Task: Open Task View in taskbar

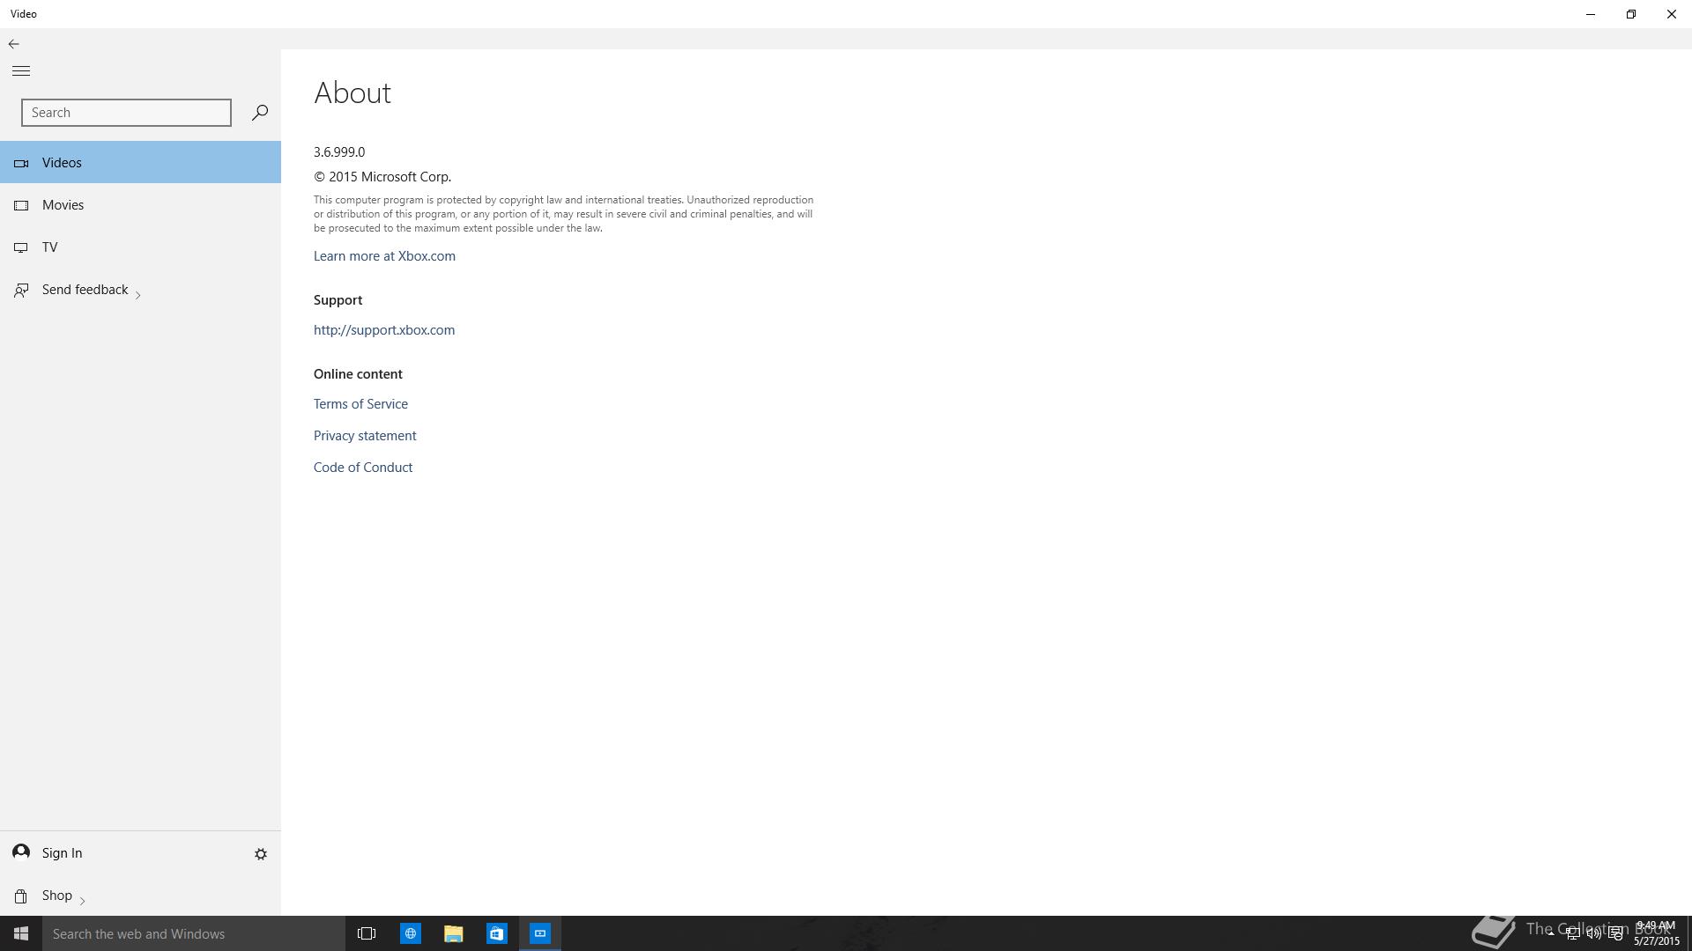Action: tap(367, 933)
